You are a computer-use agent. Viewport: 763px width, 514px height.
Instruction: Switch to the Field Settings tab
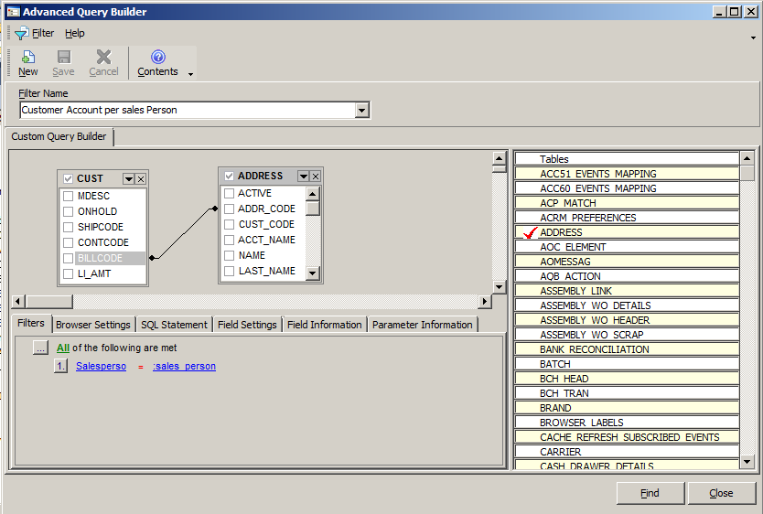(x=247, y=325)
